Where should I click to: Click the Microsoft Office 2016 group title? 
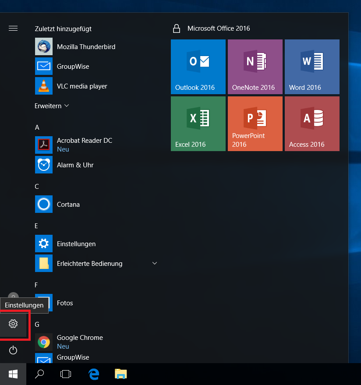coord(219,28)
